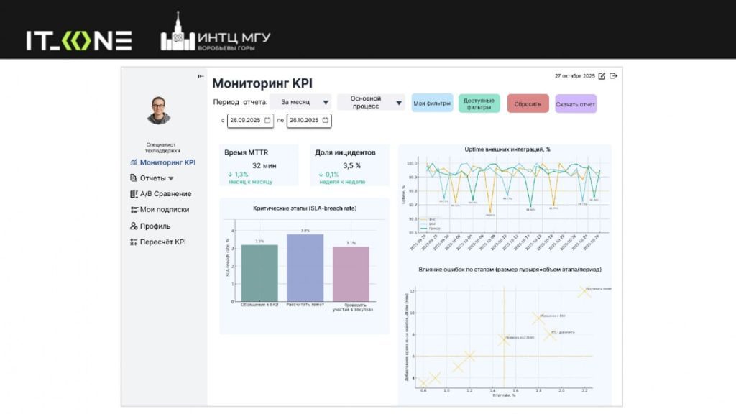This screenshot has height=414, width=736.
Task: Click the Мои подписки list icon
Action: 134,210
